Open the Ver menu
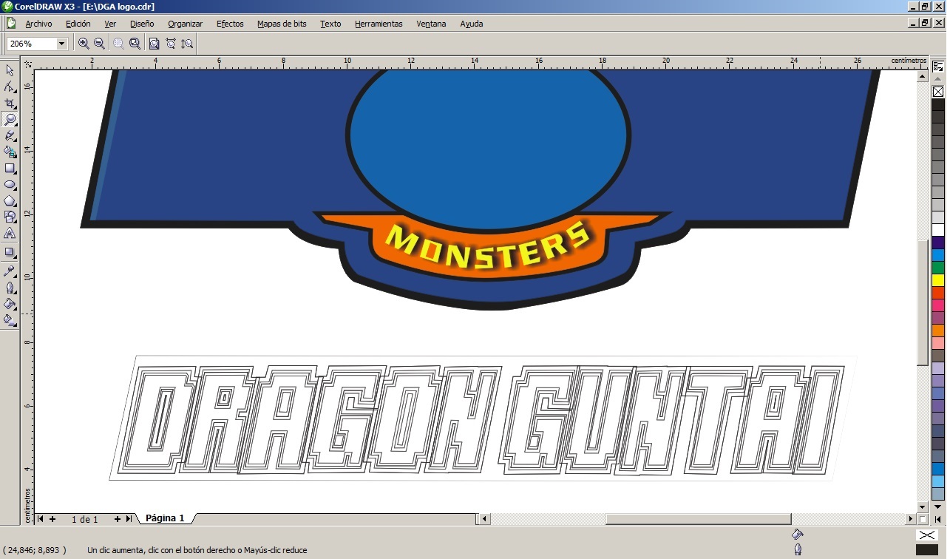This screenshot has height=559, width=950. pyautogui.click(x=110, y=24)
